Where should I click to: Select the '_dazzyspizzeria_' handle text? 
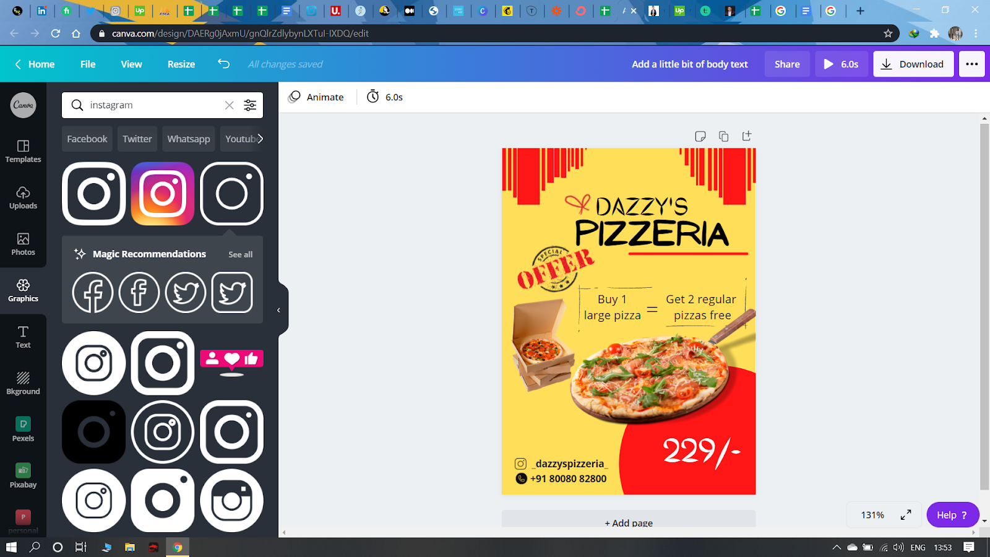click(569, 464)
